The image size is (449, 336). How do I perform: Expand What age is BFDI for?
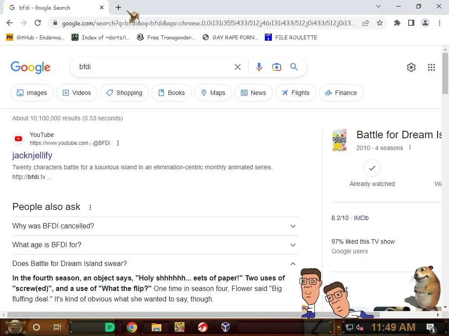[155, 245]
